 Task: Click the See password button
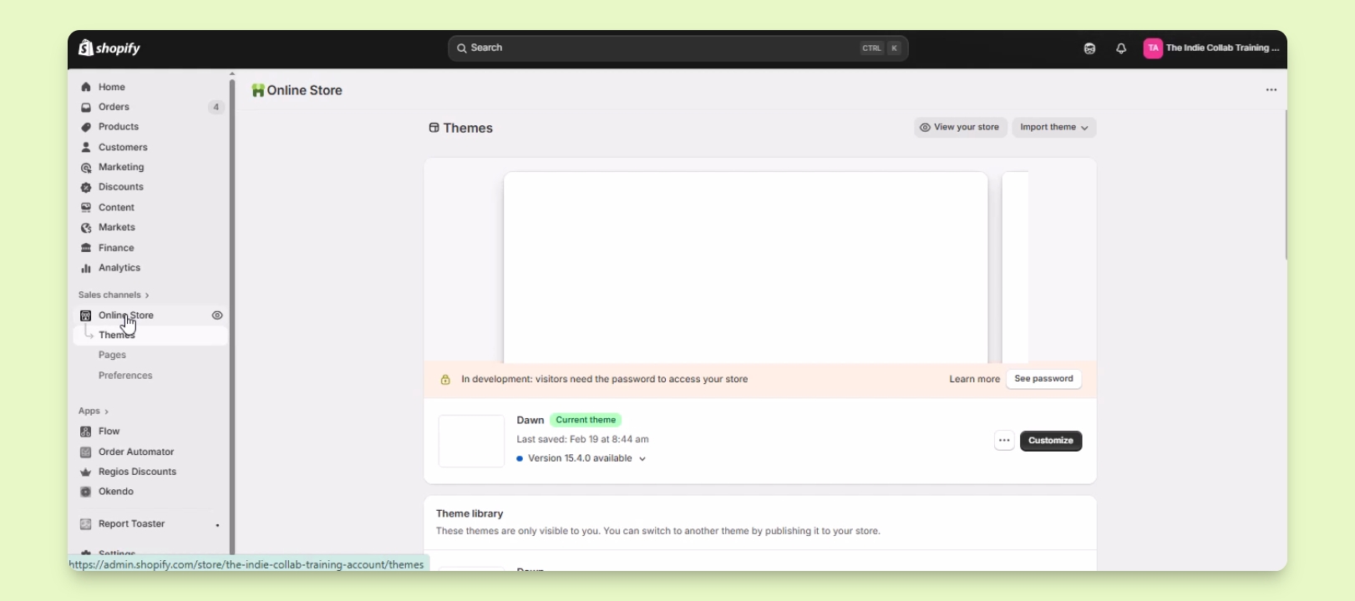[1044, 379]
